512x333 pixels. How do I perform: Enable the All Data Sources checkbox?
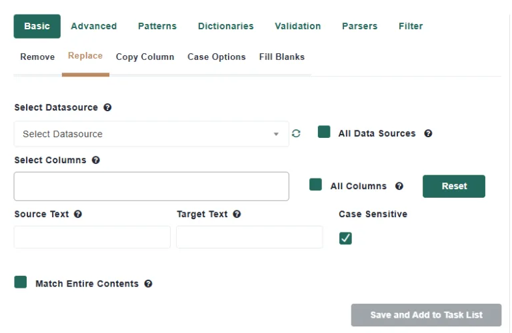tap(324, 132)
